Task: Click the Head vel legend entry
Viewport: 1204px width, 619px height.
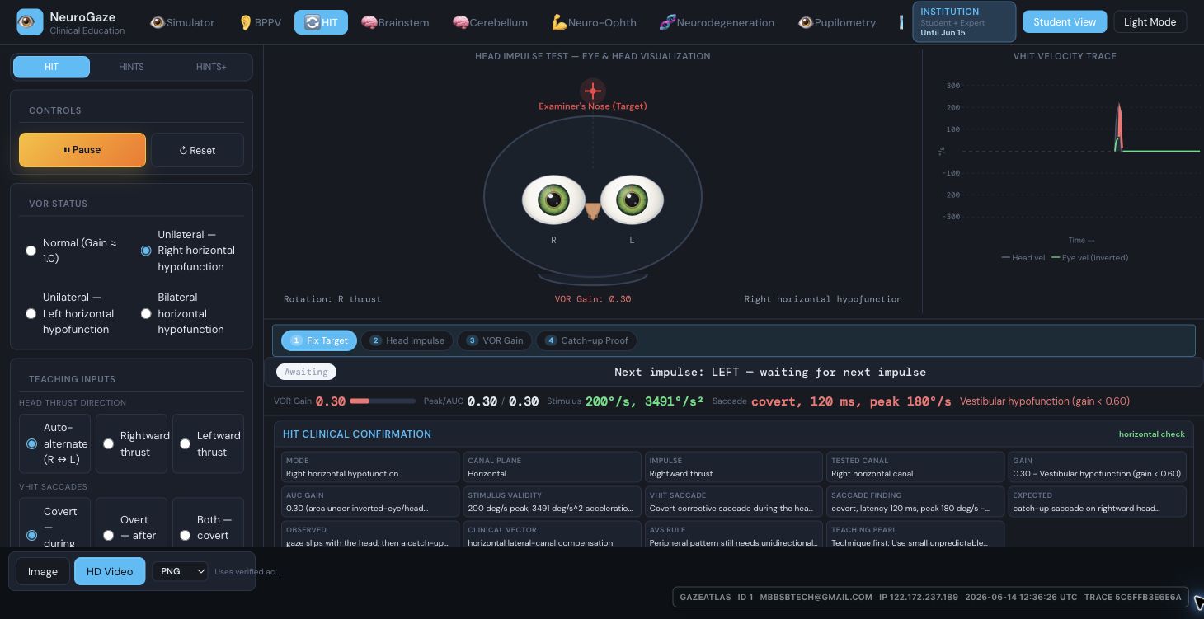Action: [x=1023, y=257]
